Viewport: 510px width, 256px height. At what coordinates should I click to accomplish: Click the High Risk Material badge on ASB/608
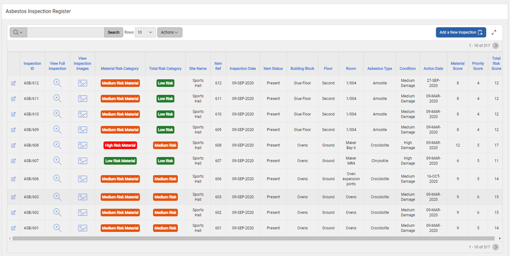(x=120, y=146)
